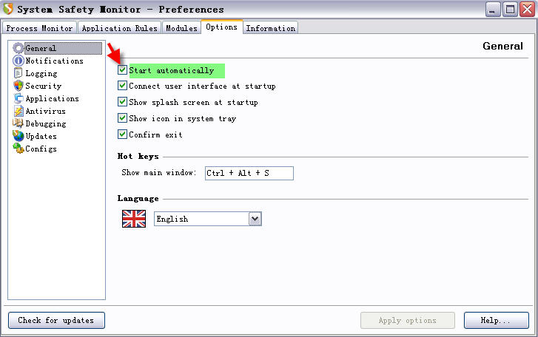The image size is (538, 337).
Task: Open the Help... button
Action: (496, 320)
